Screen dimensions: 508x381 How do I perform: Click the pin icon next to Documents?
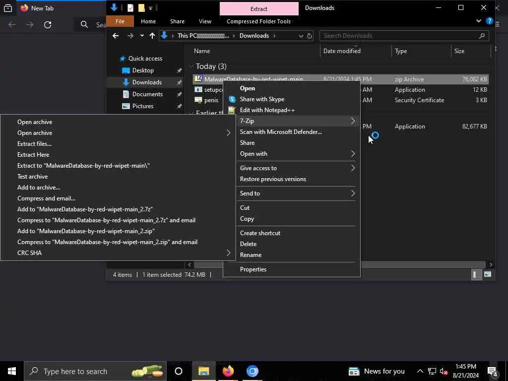click(179, 94)
